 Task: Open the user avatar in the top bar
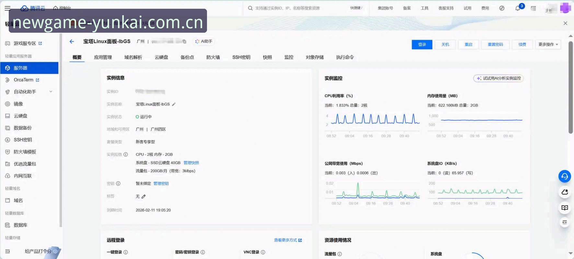[x=565, y=8]
